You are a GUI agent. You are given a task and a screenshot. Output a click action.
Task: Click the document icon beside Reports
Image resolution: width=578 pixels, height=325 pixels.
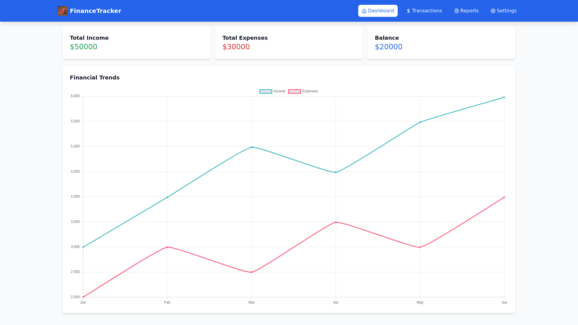click(x=457, y=11)
